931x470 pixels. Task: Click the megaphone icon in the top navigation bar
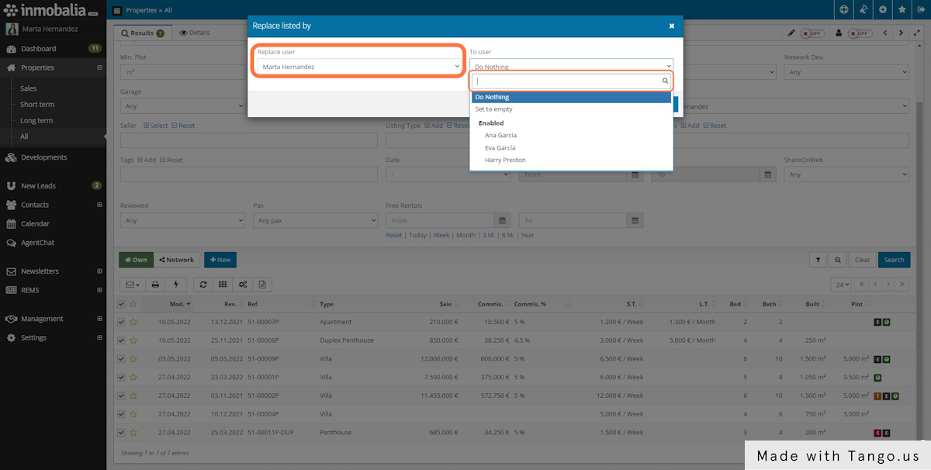tap(864, 10)
